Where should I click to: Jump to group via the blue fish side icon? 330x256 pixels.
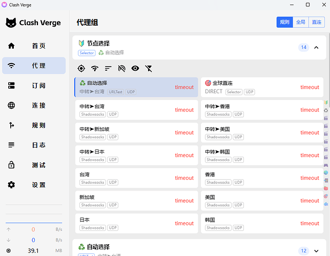pyautogui.click(x=326, y=204)
